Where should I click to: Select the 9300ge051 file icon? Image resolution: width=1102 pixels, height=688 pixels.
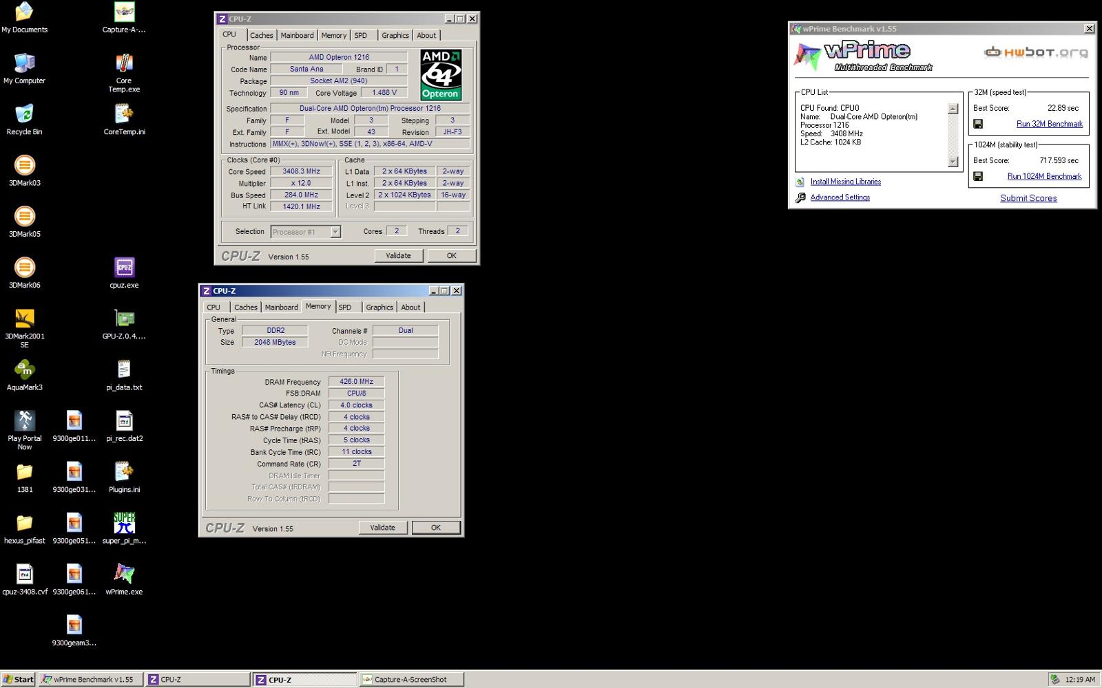tap(74, 528)
